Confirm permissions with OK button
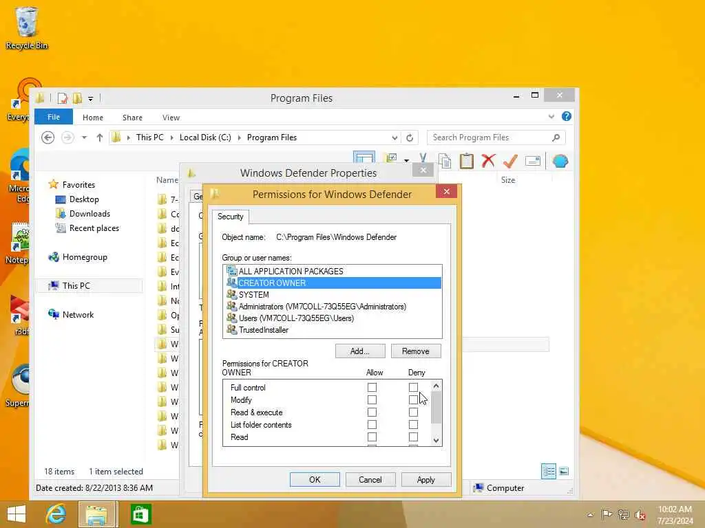The image size is (705, 528). (315, 479)
